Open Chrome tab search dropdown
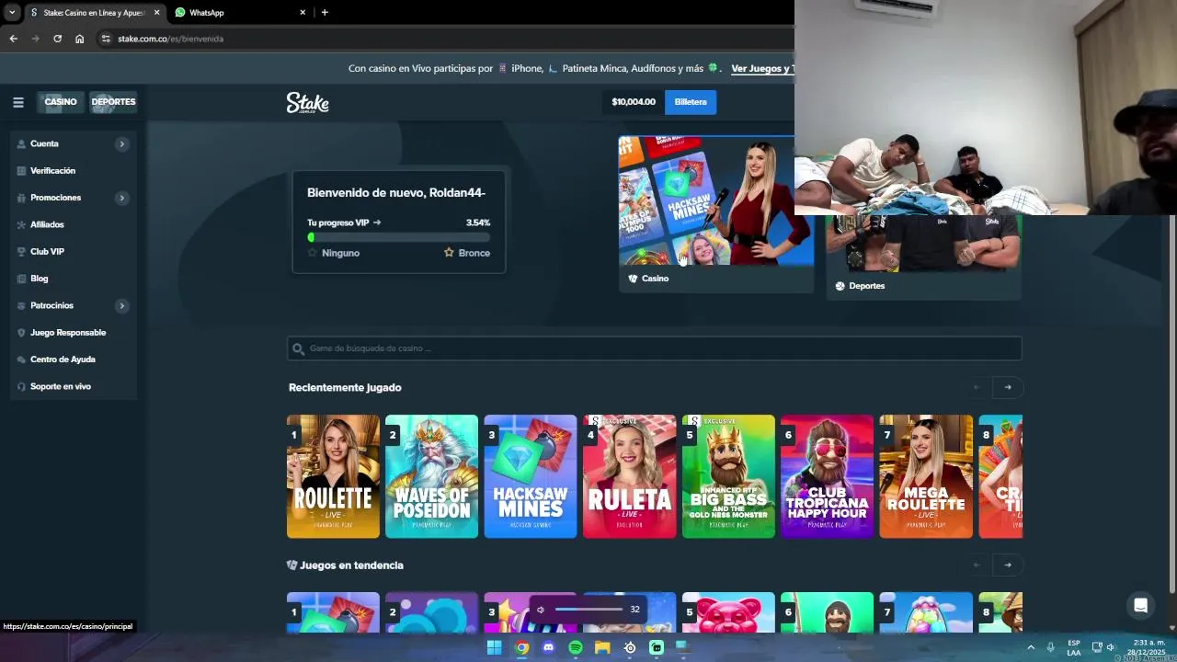The width and height of the screenshot is (1177, 662). (12, 13)
